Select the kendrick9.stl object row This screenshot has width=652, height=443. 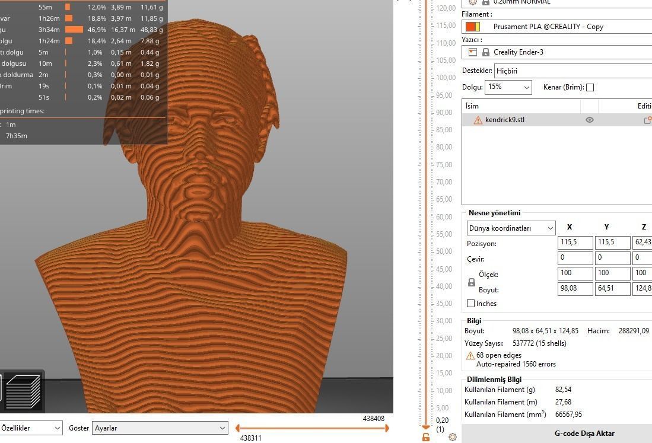(556, 120)
